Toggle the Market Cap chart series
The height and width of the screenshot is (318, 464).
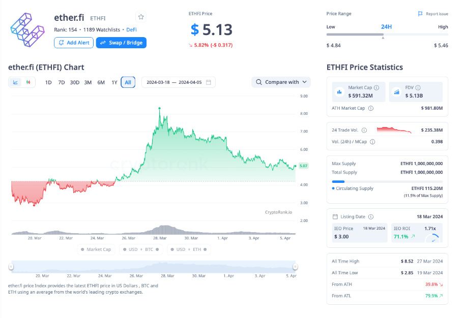(96, 249)
